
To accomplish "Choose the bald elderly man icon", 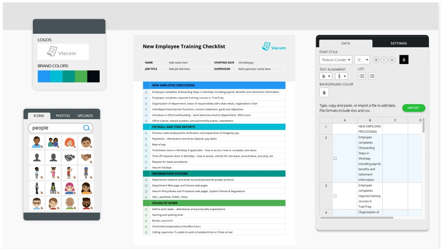I will (69, 203).
